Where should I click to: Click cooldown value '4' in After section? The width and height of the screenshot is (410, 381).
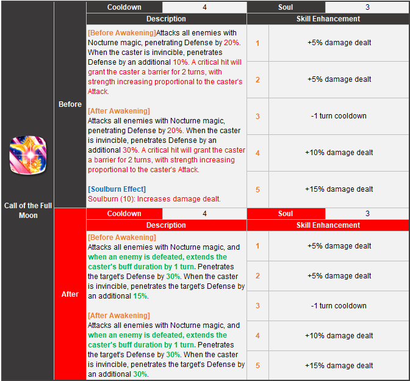tap(204, 214)
